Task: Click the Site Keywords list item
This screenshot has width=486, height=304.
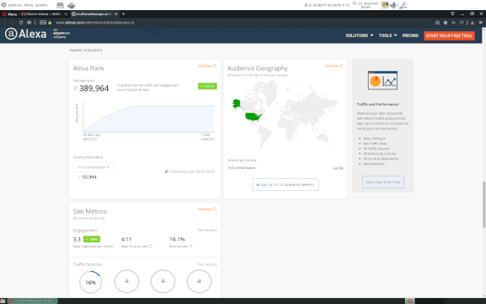Action: click(x=374, y=164)
